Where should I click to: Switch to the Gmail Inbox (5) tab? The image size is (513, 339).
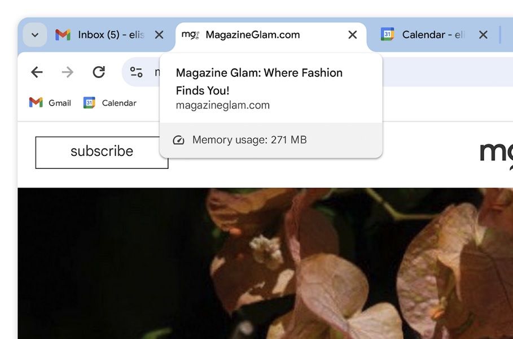pos(111,34)
